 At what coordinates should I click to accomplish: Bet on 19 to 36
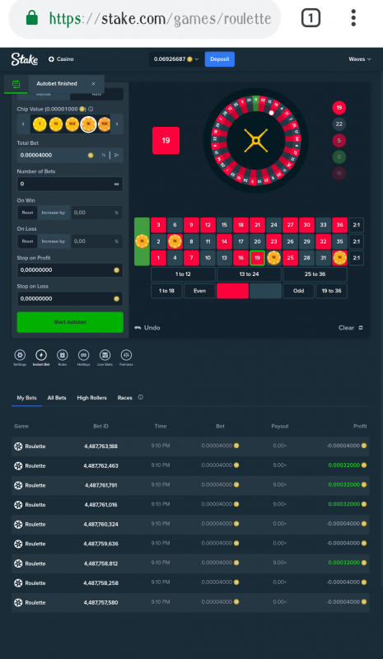point(331,291)
